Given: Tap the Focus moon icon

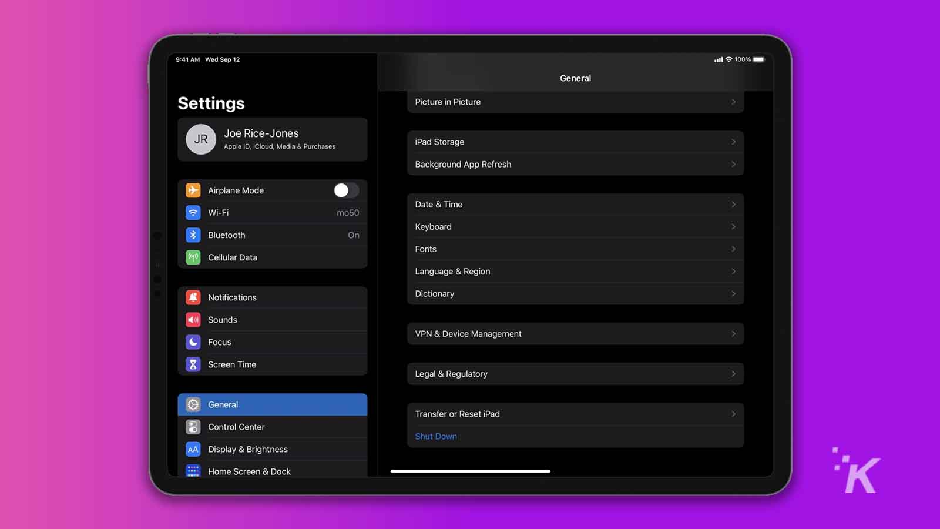Looking at the screenshot, I should [x=193, y=342].
